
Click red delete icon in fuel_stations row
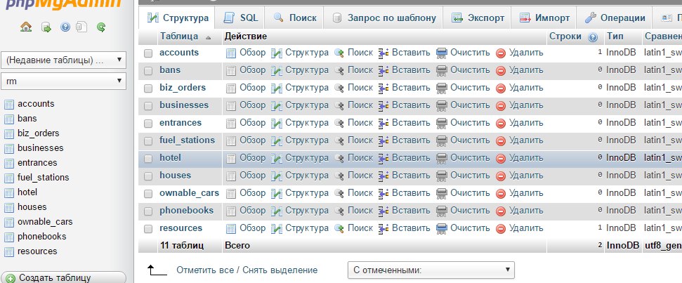click(501, 141)
